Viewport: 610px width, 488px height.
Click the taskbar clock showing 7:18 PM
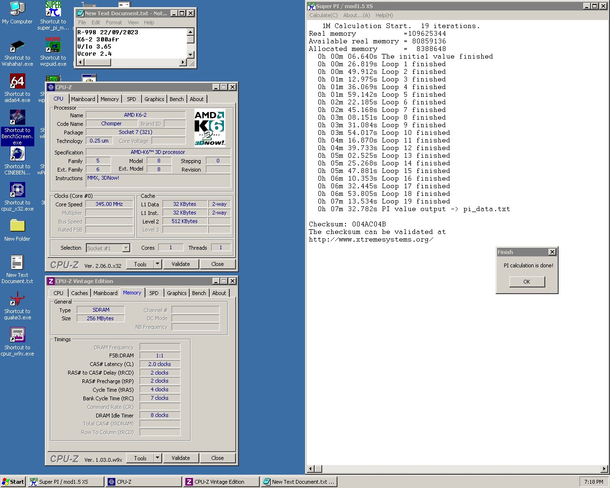coord(593,482)
